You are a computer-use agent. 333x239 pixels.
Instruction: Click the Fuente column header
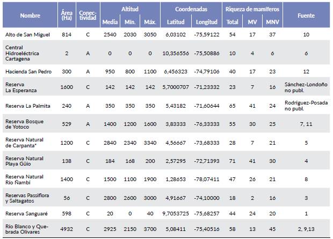pos(306,16)
